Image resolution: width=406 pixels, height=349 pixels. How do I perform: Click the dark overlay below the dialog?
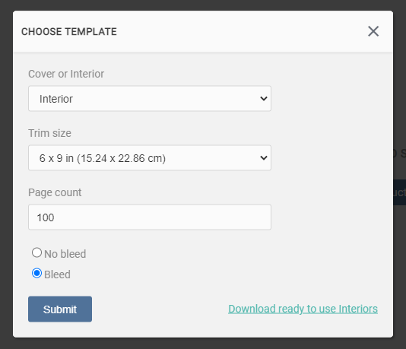tap(203, 344)
